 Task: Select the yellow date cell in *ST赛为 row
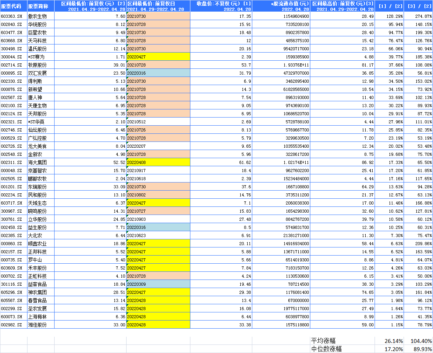[x=158, y=57]
